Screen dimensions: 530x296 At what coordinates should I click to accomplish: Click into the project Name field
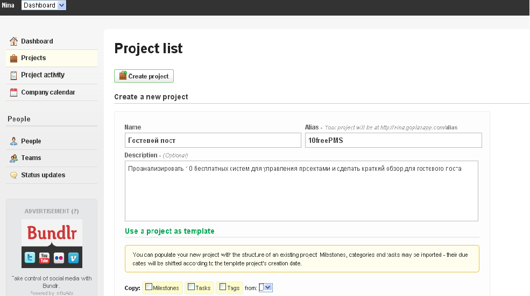[x=213, y=140]
